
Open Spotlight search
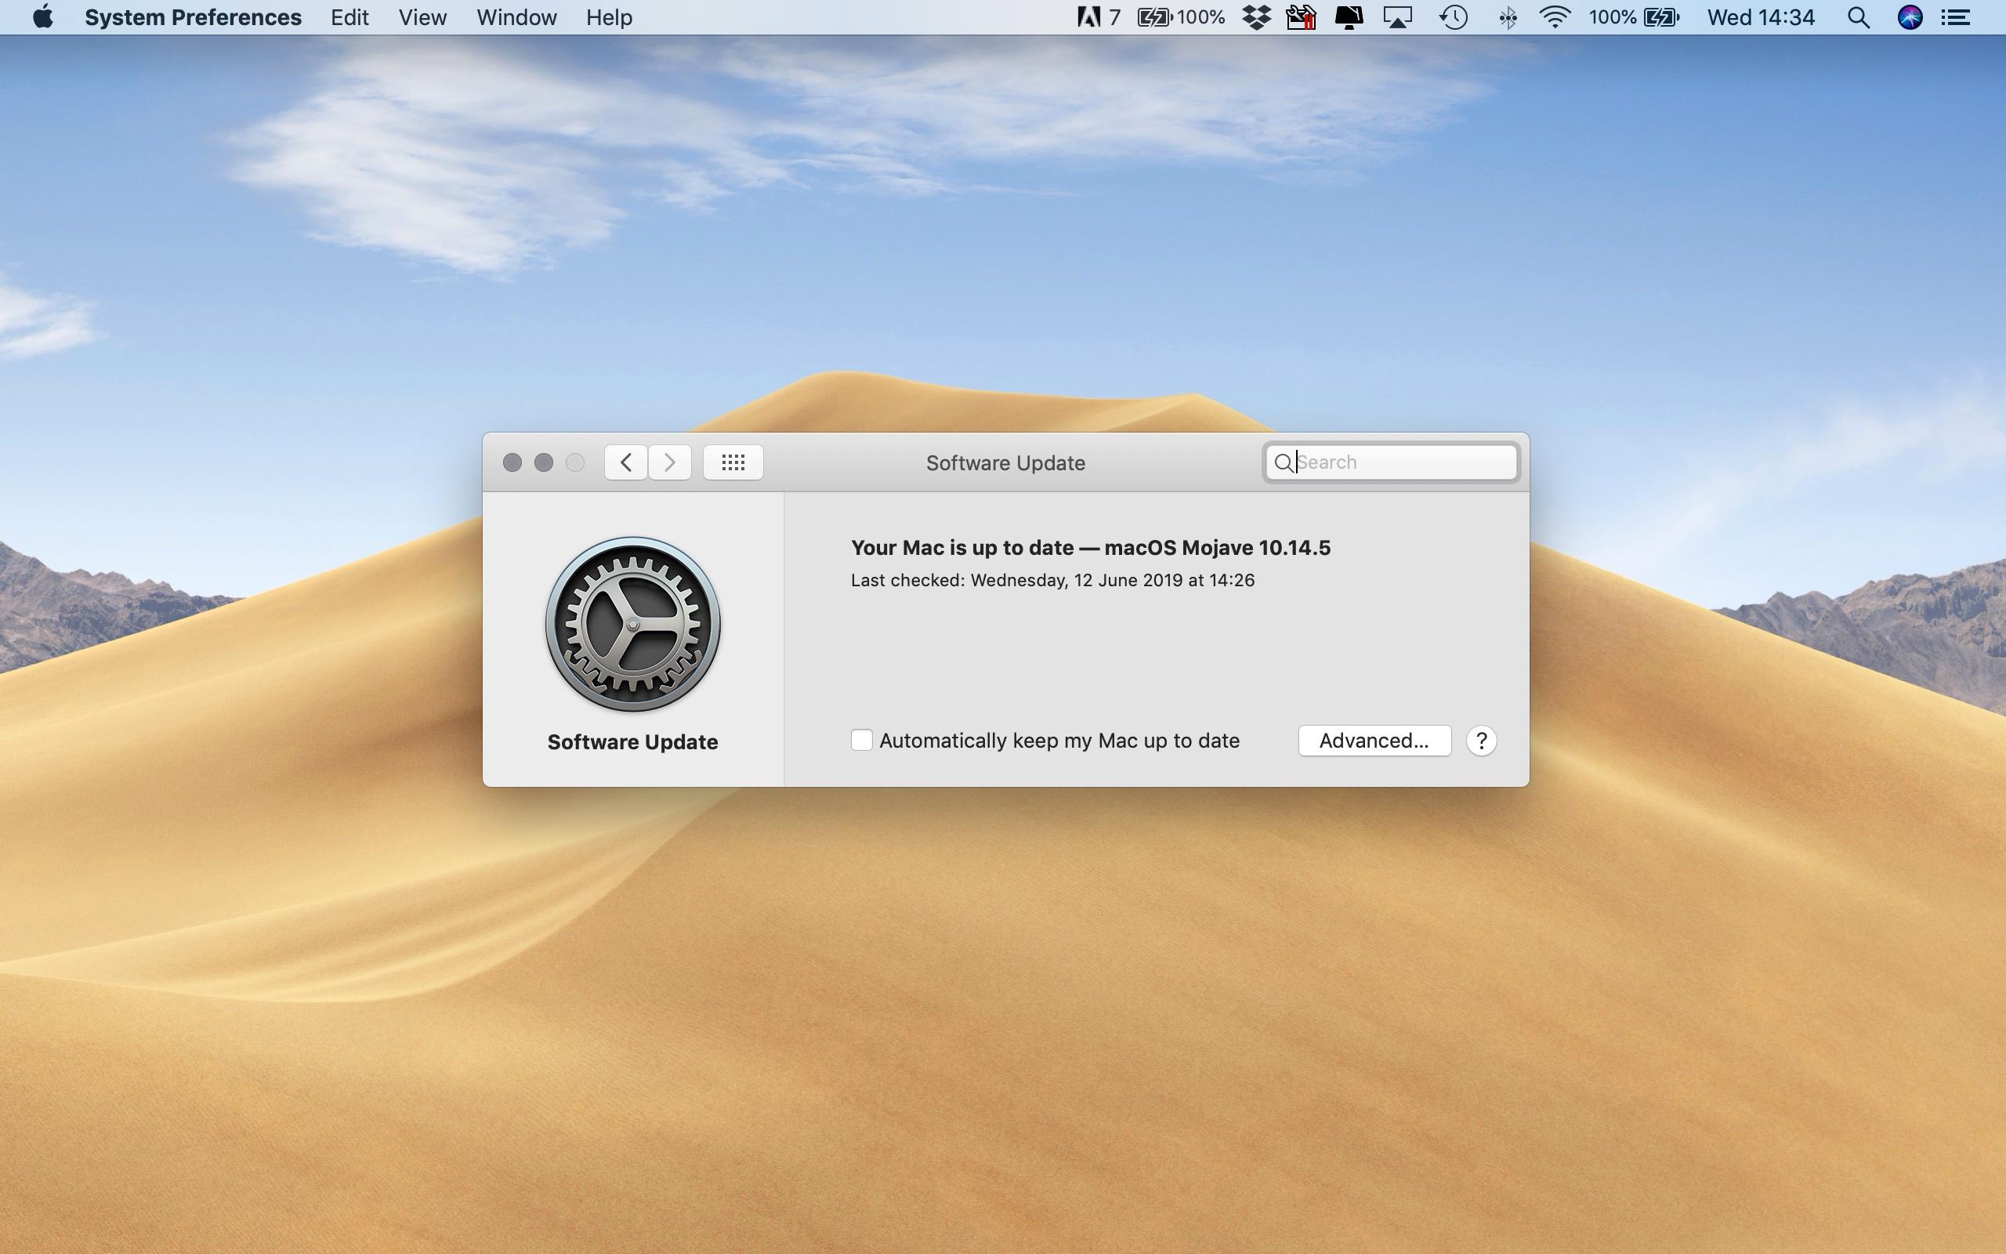(1859, 17)
